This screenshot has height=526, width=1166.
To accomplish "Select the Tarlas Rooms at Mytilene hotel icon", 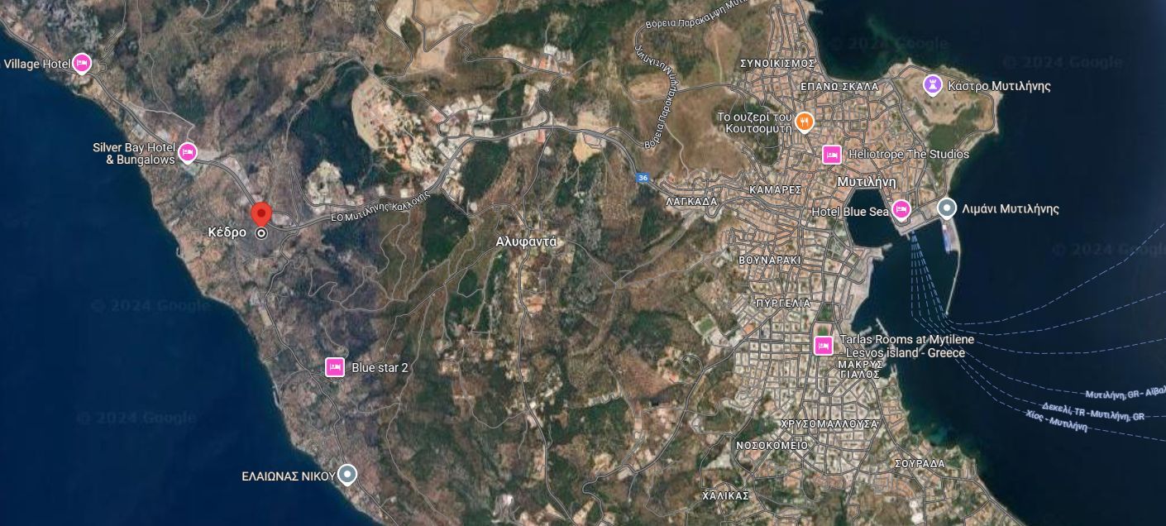I will (x=823, y=346).
